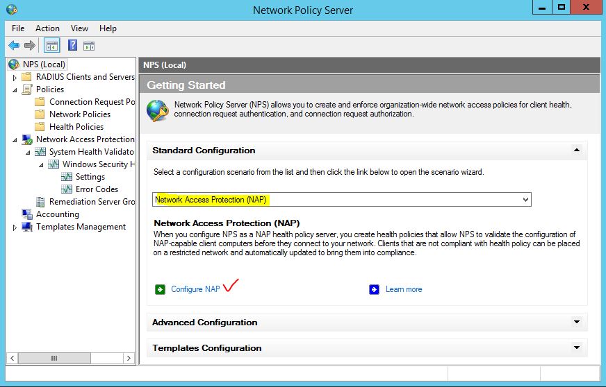Collapse the Network Access Protection node
This screenshot has width=606, height=387.
[x=15, y=140]
